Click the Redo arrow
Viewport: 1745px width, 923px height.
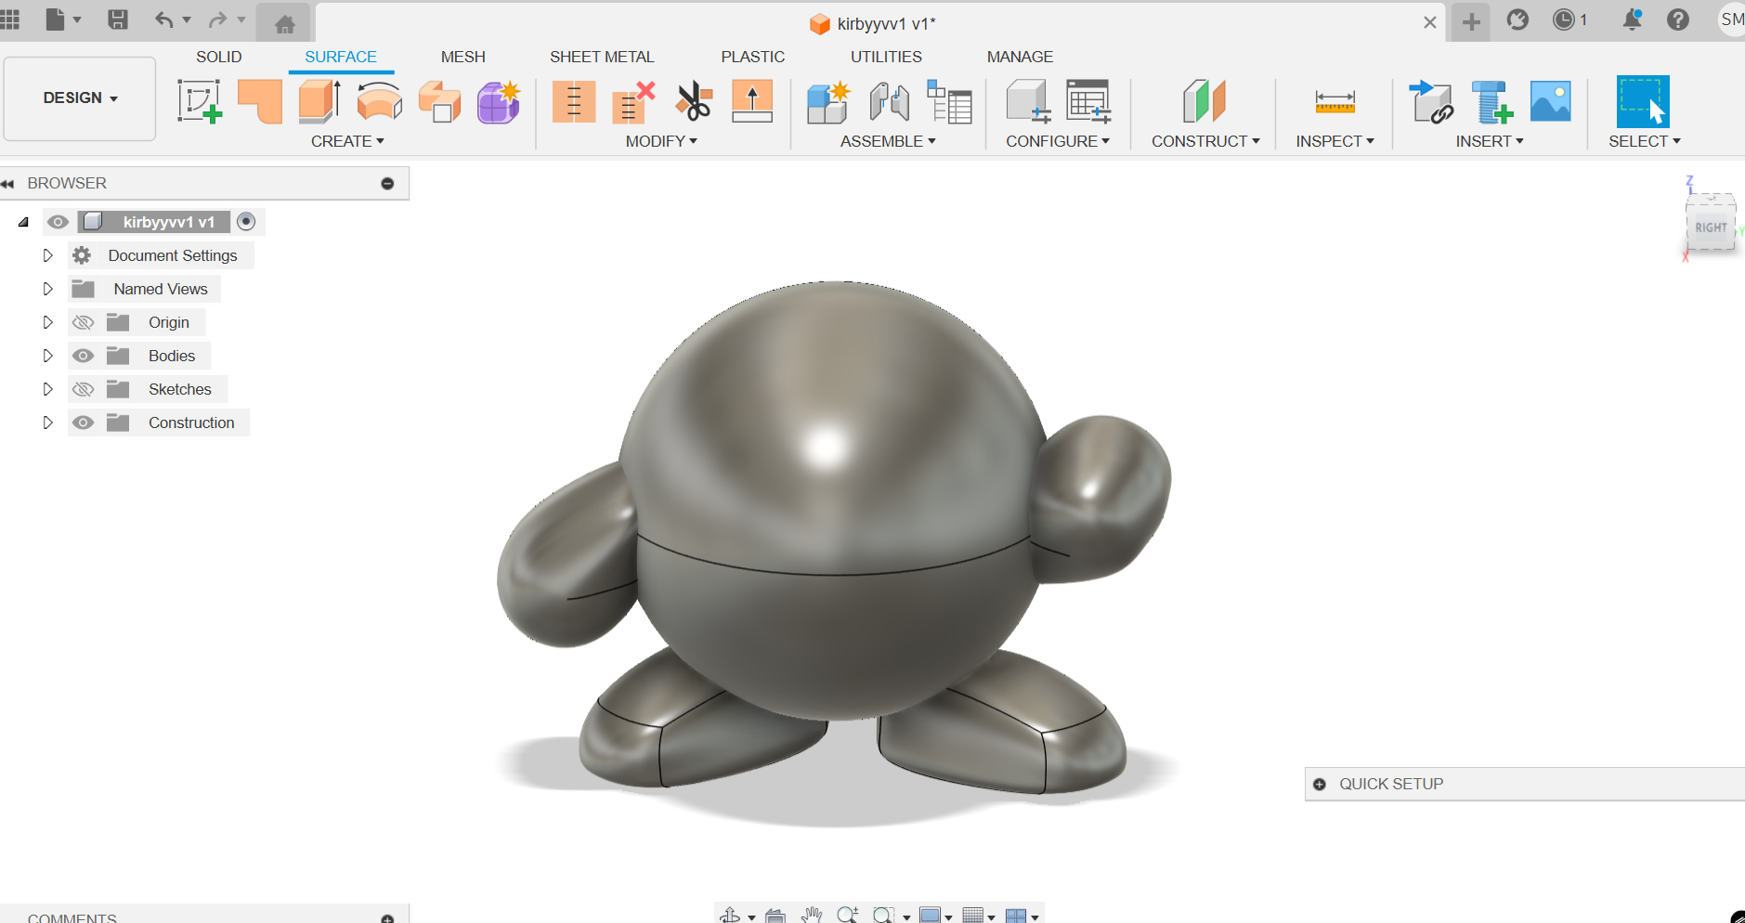pos(217,19)
